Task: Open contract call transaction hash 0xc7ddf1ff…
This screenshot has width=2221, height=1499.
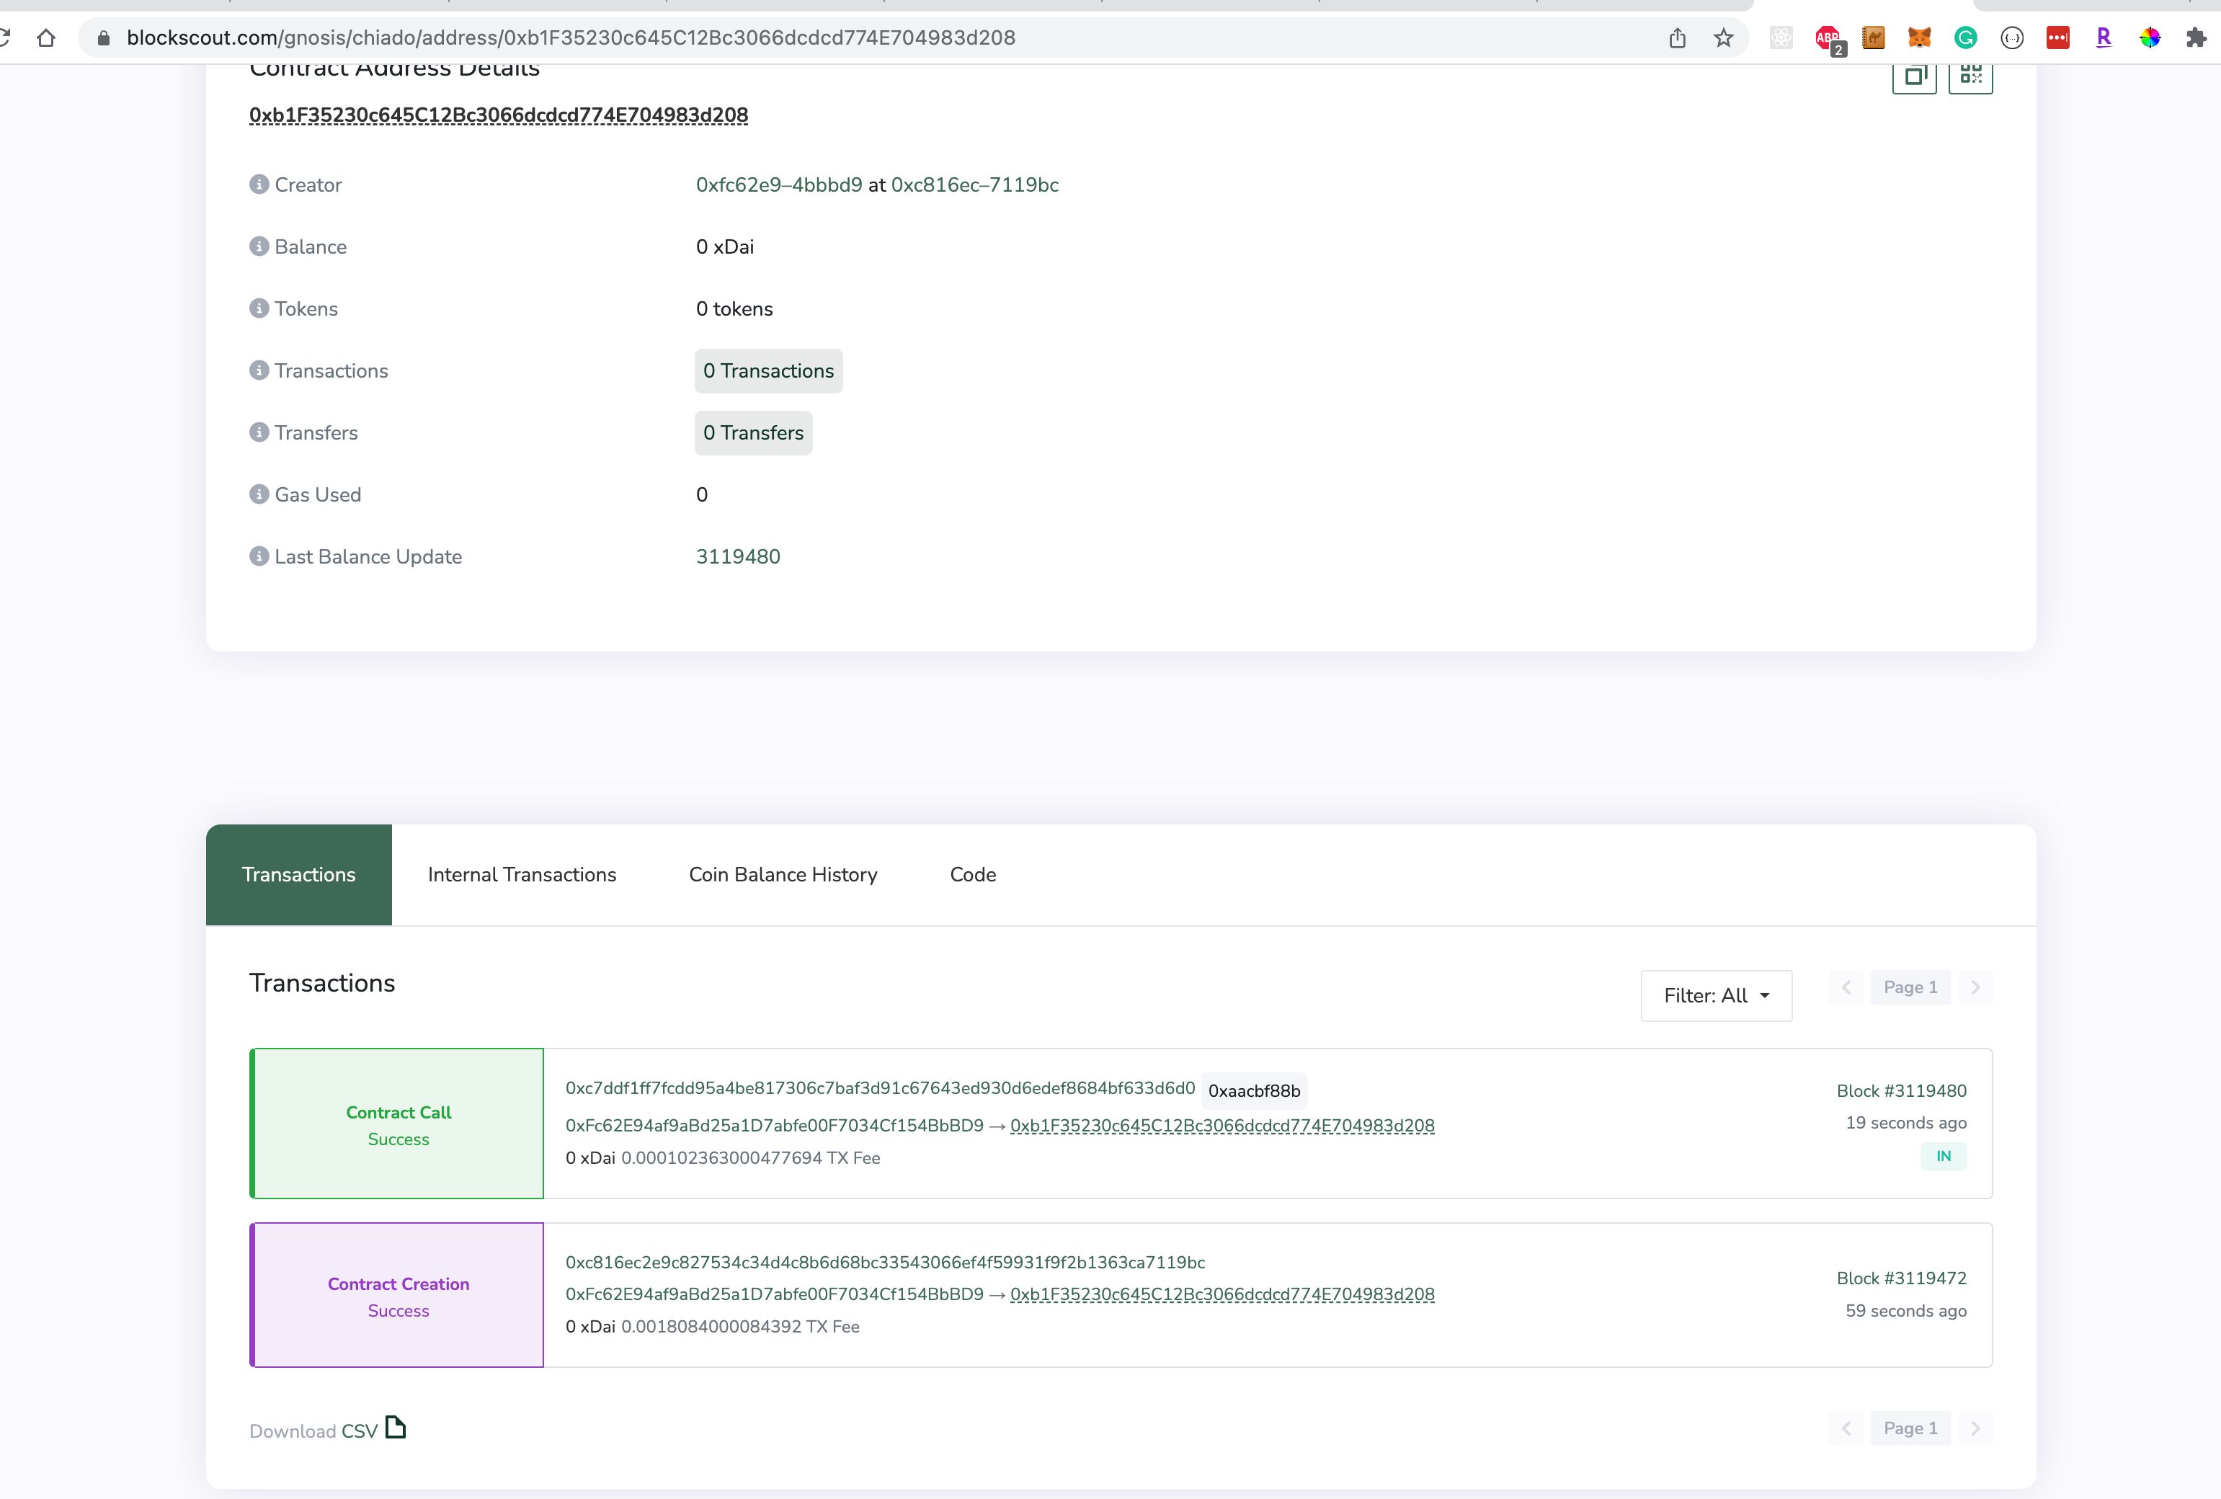Action: 880,1088
